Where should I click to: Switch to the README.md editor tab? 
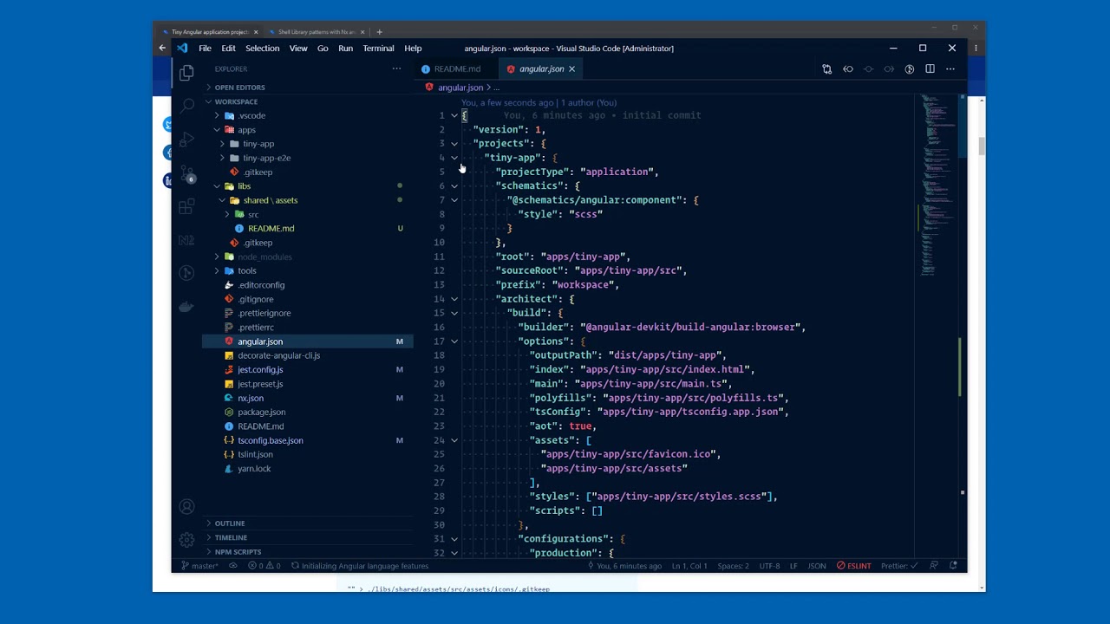point(457,69)
